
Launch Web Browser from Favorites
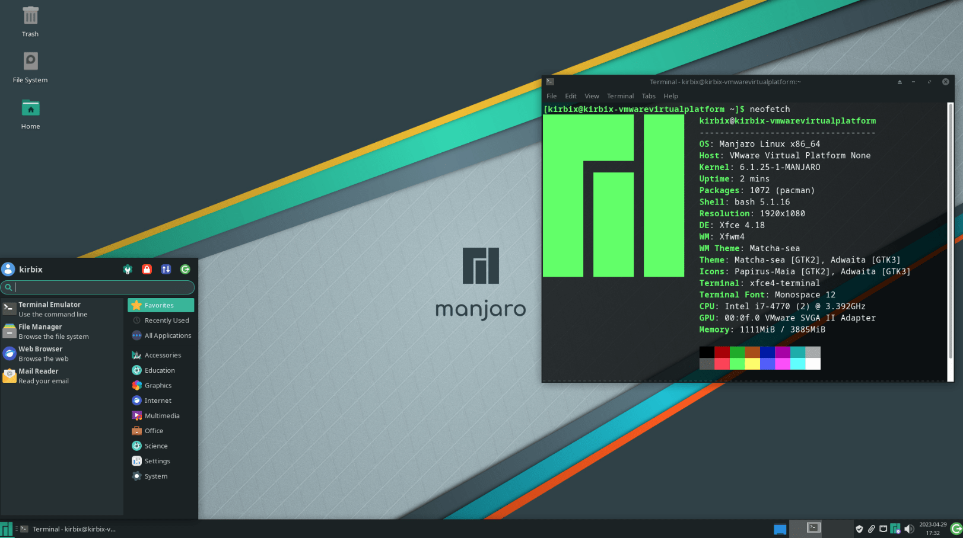40,354
